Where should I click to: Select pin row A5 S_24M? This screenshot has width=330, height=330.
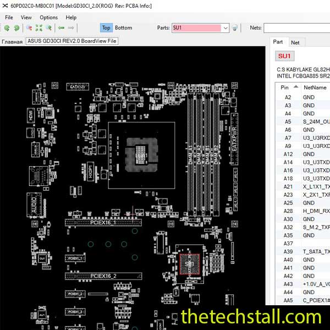(x=302, y=122)
